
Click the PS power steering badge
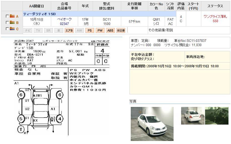90,31
